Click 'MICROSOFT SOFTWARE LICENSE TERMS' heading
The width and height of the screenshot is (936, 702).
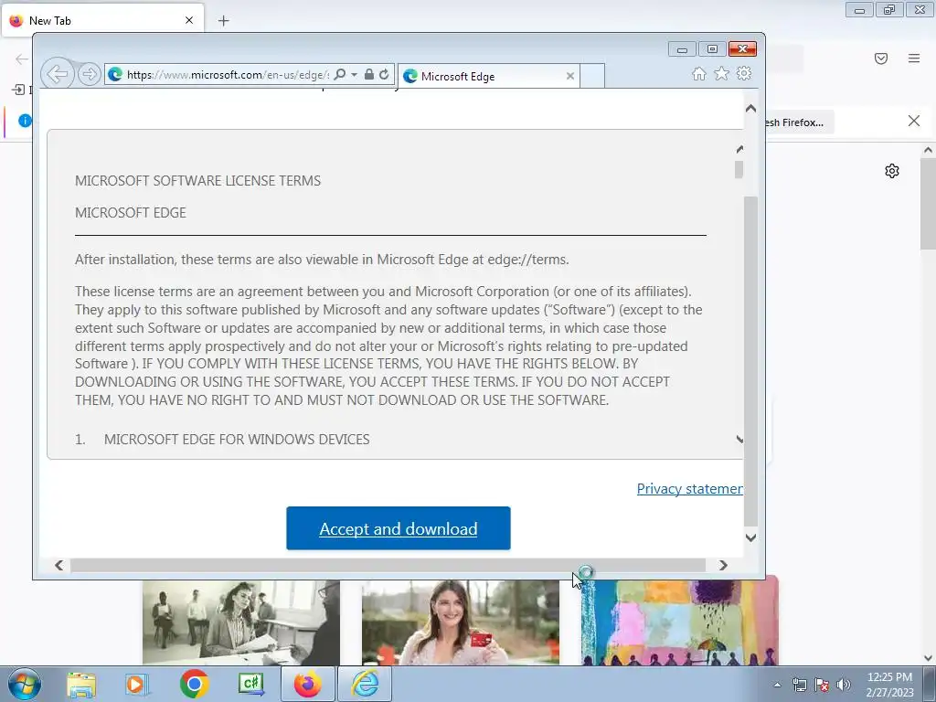click(x=197, y=181)
